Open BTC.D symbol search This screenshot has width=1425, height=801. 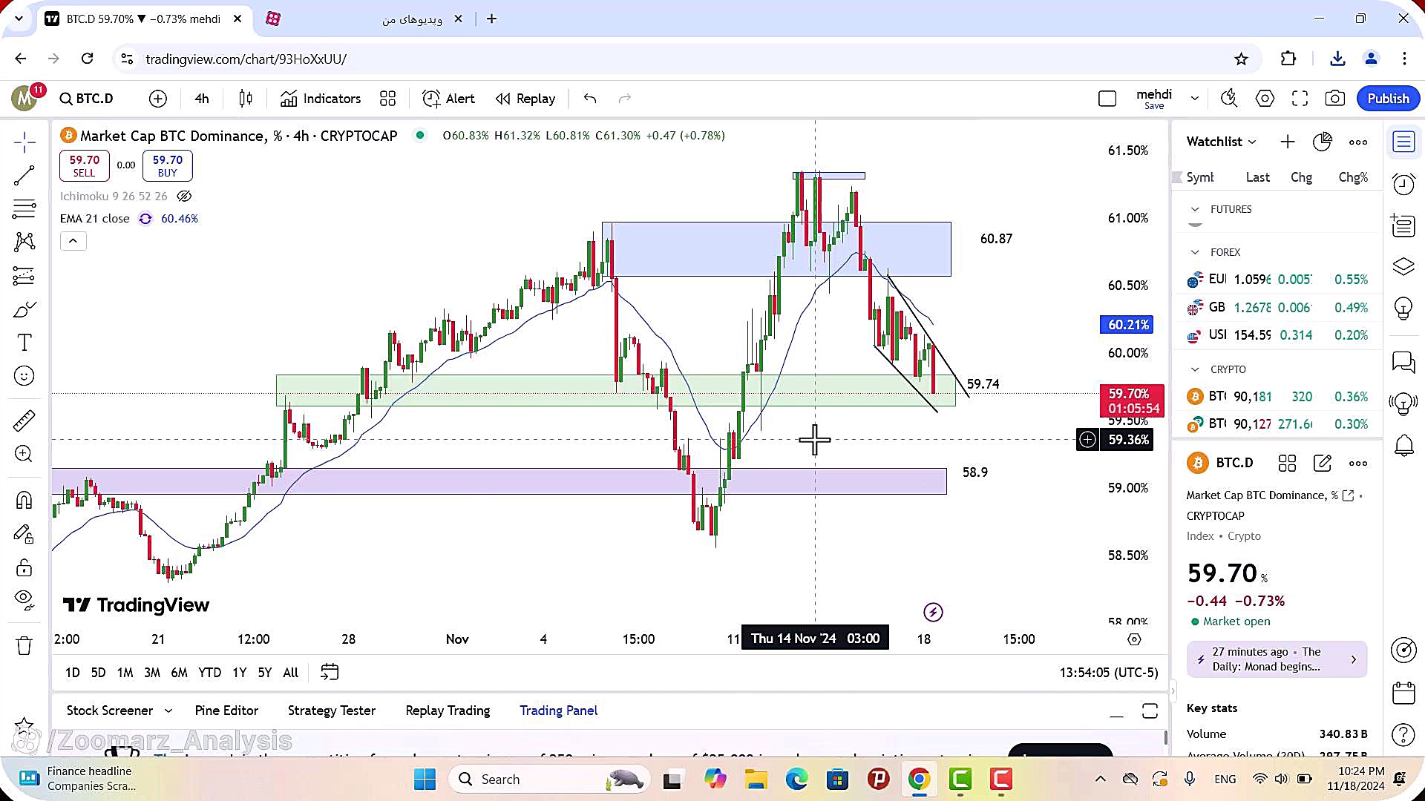(86, 99)
